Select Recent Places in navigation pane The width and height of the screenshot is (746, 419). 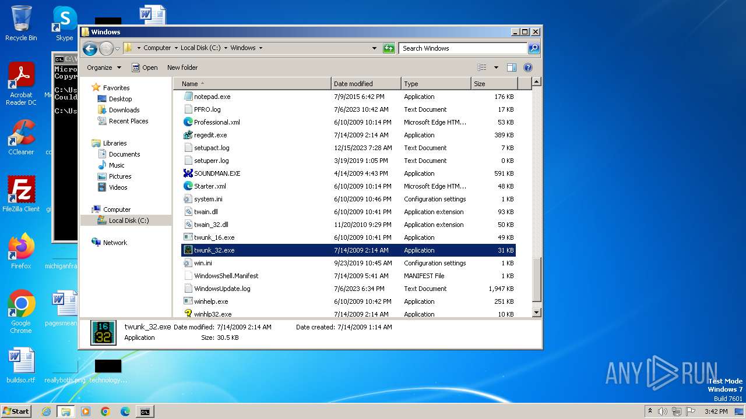(128, 121)
